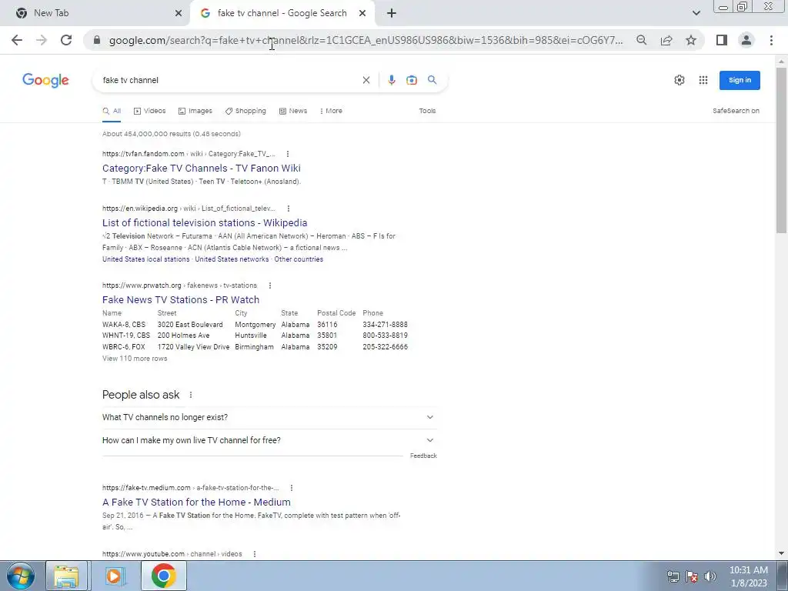This screenshot has width=788, height=591.
Task: Go back using browser back arrow
Action: tap(17, 40)
